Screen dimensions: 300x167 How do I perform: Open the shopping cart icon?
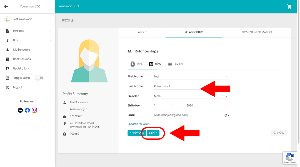tap(289, 6)
